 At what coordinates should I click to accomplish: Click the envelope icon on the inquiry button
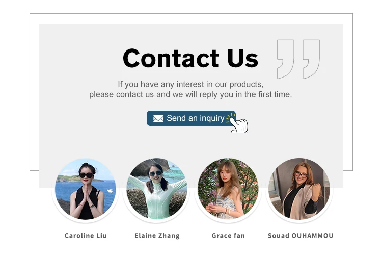tap(158, 118)
